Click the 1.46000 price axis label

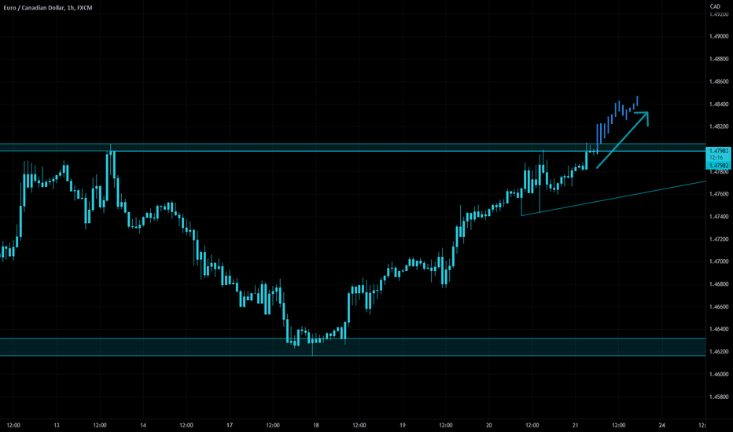719,374
